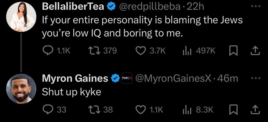
Task: View analytics showing 8.3K views
Action: click(186, 109)
